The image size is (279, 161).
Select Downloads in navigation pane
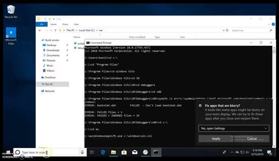[x=53, y=50]
